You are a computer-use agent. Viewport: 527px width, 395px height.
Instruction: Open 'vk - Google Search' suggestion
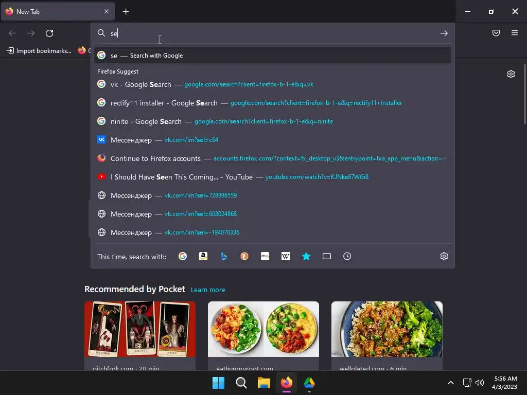click(x=273, y=84)
